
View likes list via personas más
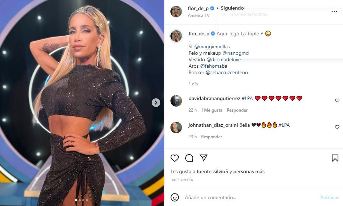(x=249, y=172)
